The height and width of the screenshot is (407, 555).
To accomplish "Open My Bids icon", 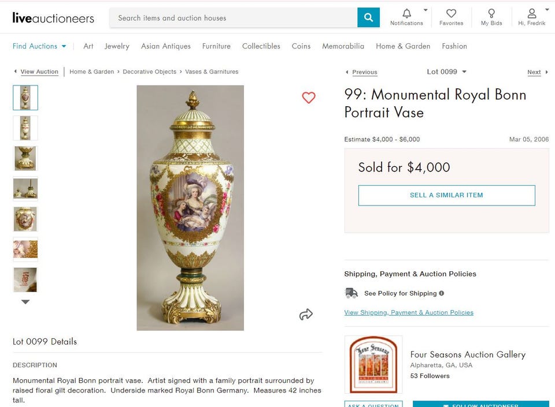I will pos(491,13).
